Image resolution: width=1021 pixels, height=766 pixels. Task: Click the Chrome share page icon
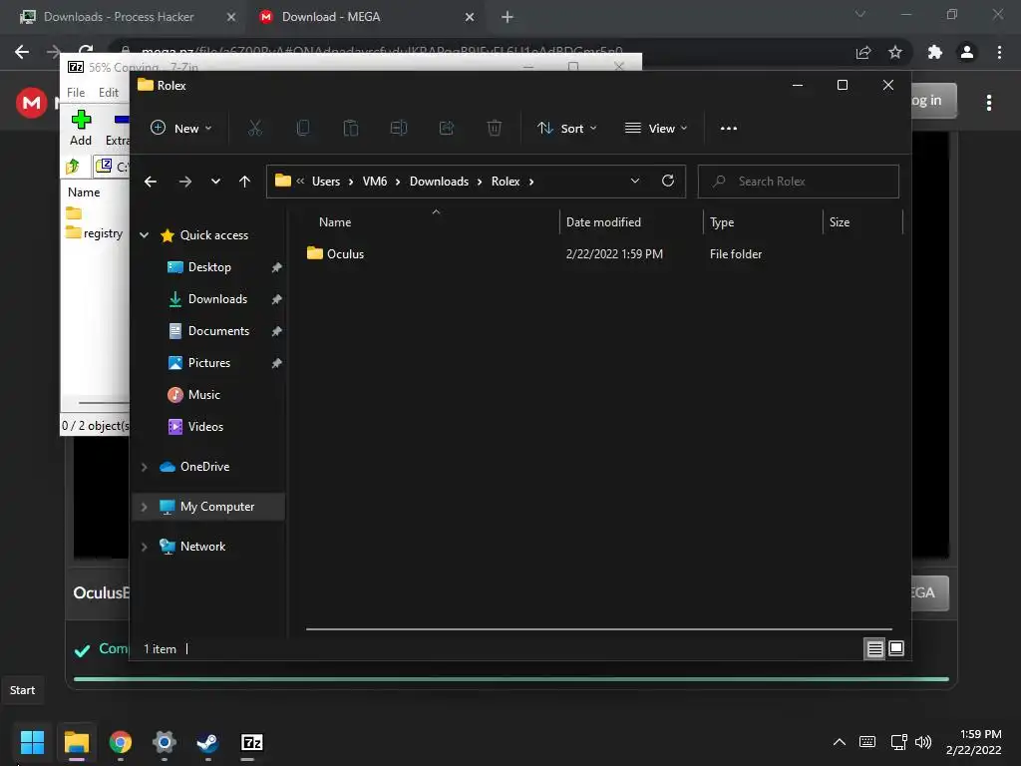click(863, 52)
